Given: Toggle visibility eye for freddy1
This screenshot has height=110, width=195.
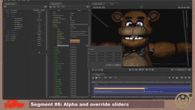Looking at the screenshot, I should [6, 12].
